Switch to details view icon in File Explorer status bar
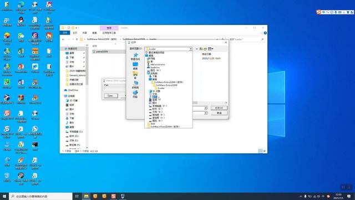 click(x=260, y=151)
